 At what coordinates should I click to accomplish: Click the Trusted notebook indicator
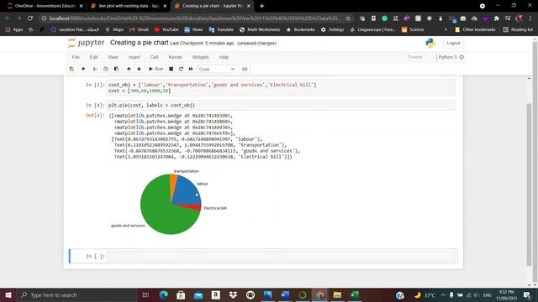click(x=414, y=57)
